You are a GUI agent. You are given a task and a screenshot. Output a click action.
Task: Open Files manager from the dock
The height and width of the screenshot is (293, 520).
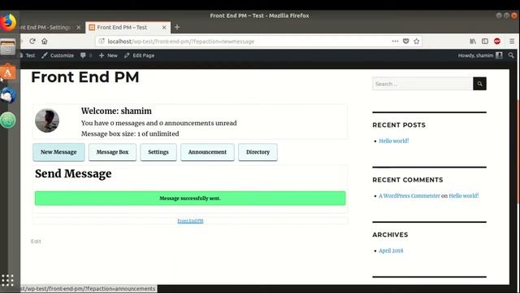(8, 47)
